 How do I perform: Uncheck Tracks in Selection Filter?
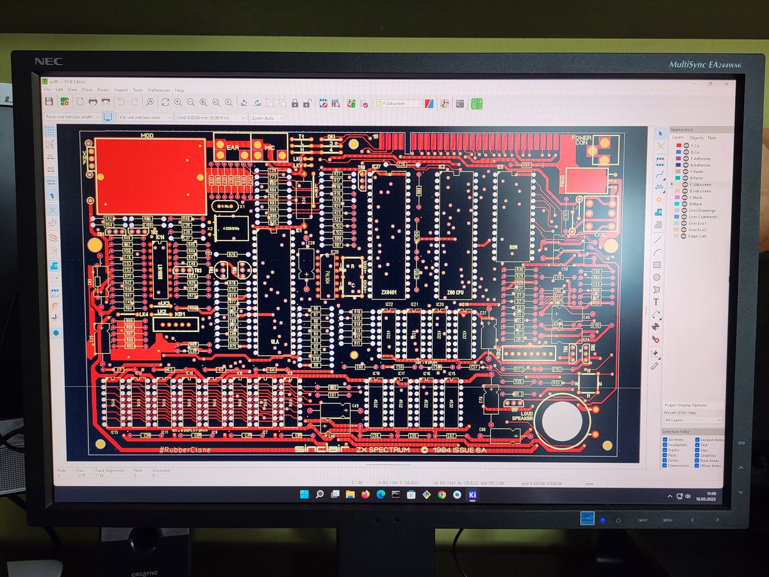(x=665, y=450)
